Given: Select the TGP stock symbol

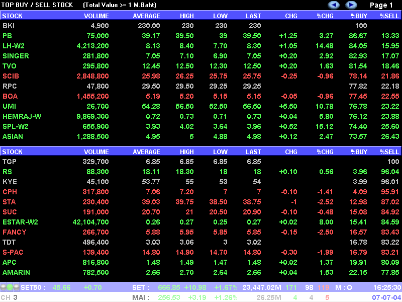Looking at the screenshot, I should (x=9, y=162).
